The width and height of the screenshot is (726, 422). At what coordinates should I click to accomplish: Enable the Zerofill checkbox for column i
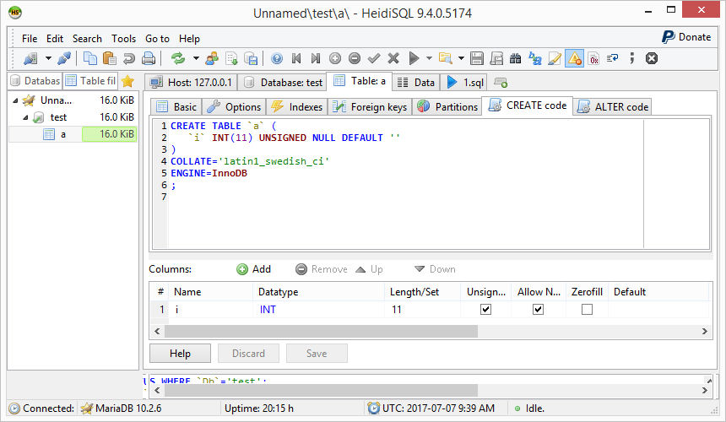587,310
